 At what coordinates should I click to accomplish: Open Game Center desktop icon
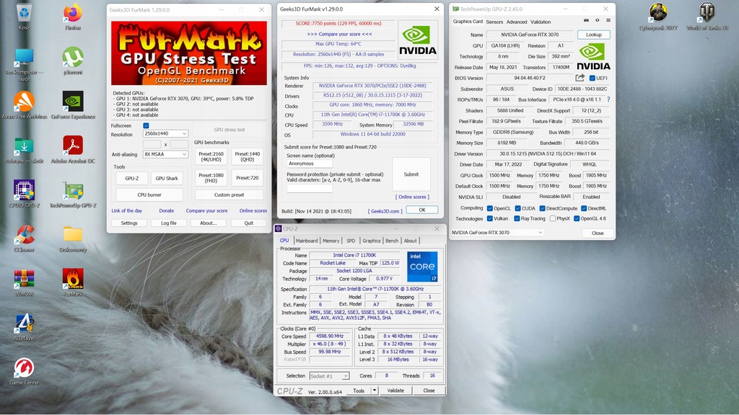point(24,367)
